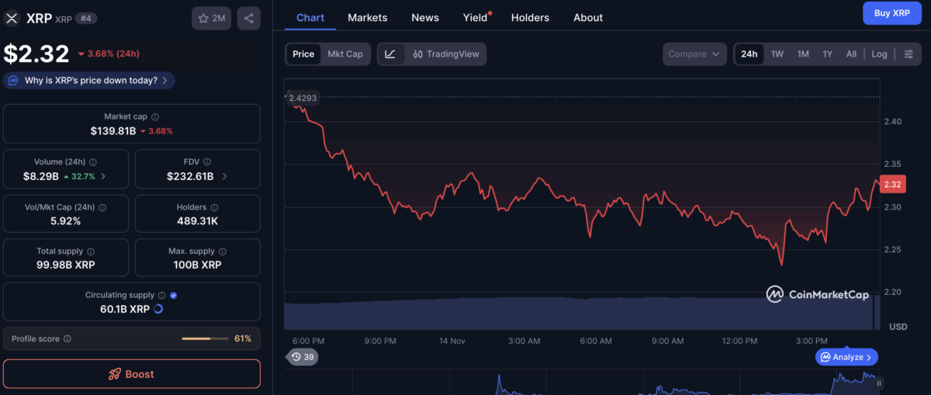Open chart settings sliders icon
931x395 pixels.
(909, 54)
